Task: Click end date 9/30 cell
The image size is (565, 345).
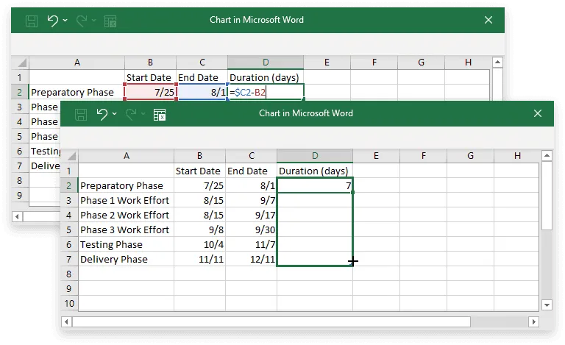Action: point(252,230)
